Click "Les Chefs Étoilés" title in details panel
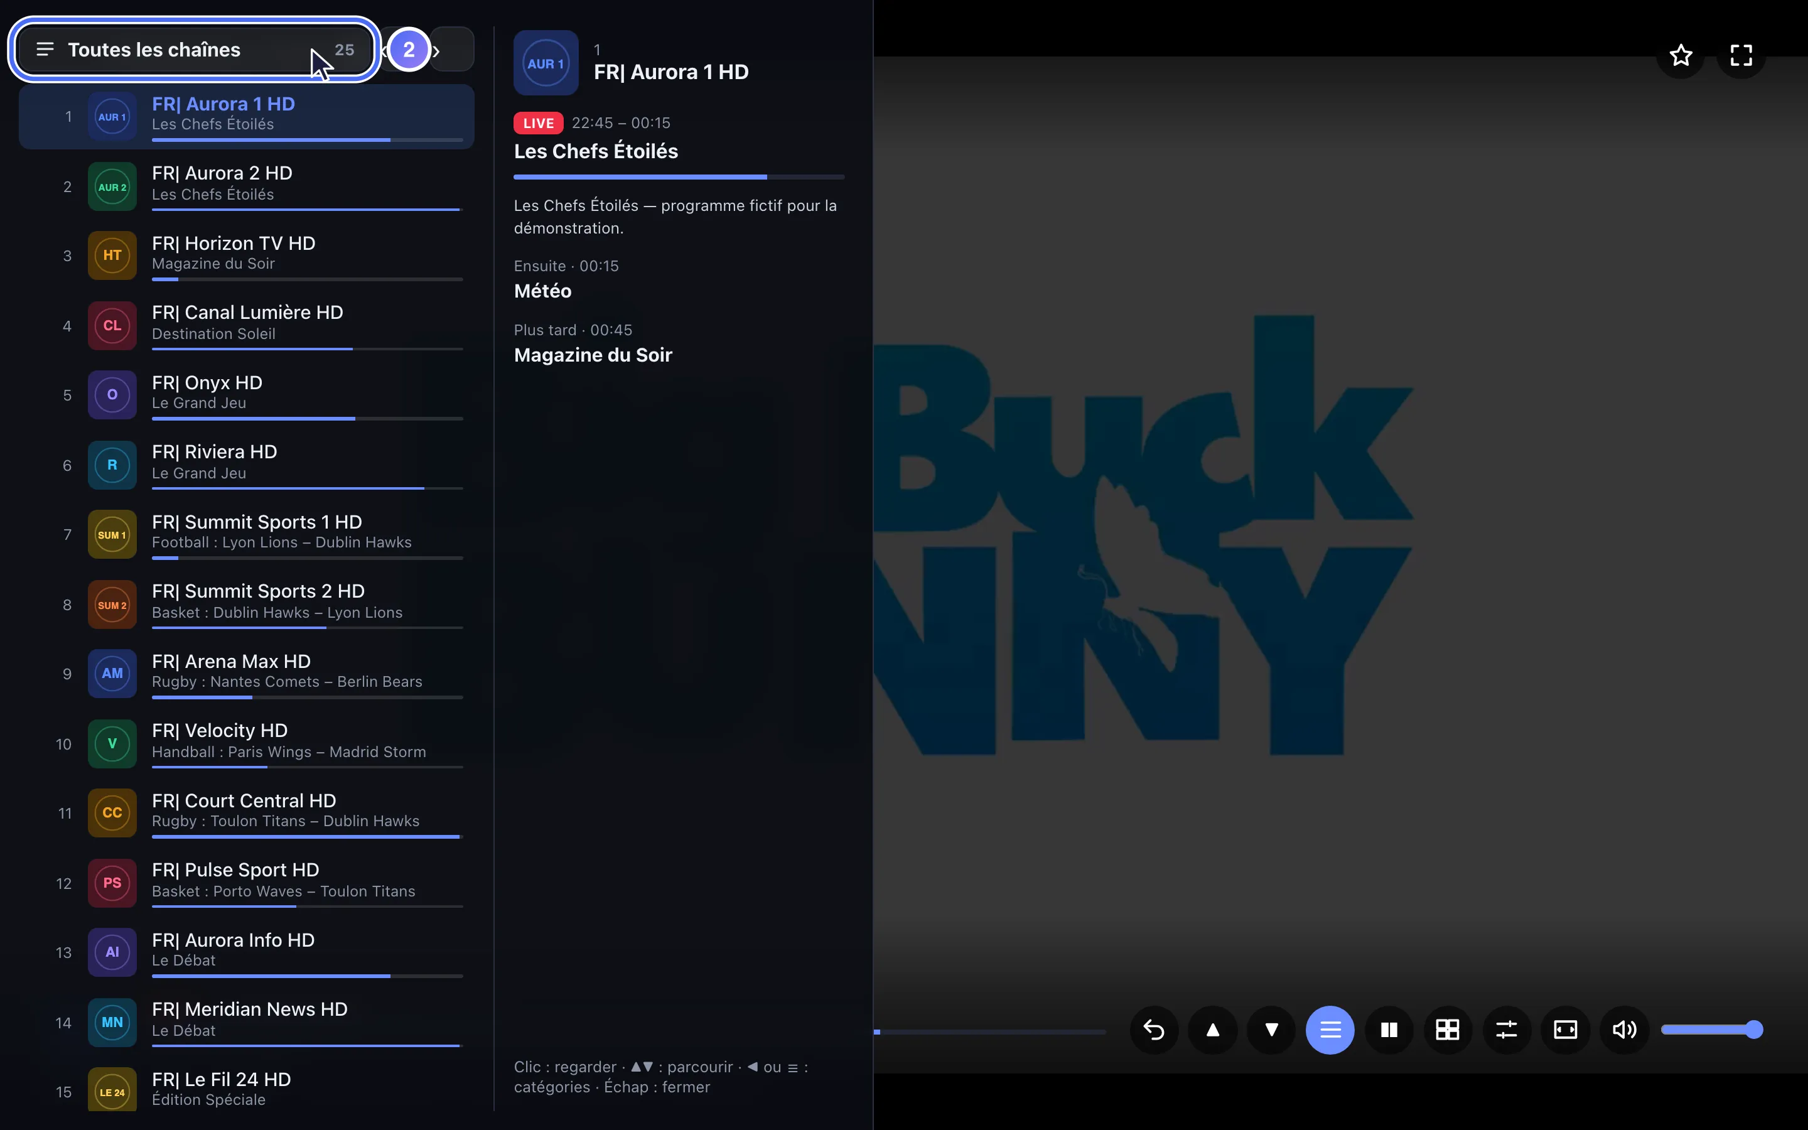1808x1130 pixels. pyautogui.click(x=596, y=151)
